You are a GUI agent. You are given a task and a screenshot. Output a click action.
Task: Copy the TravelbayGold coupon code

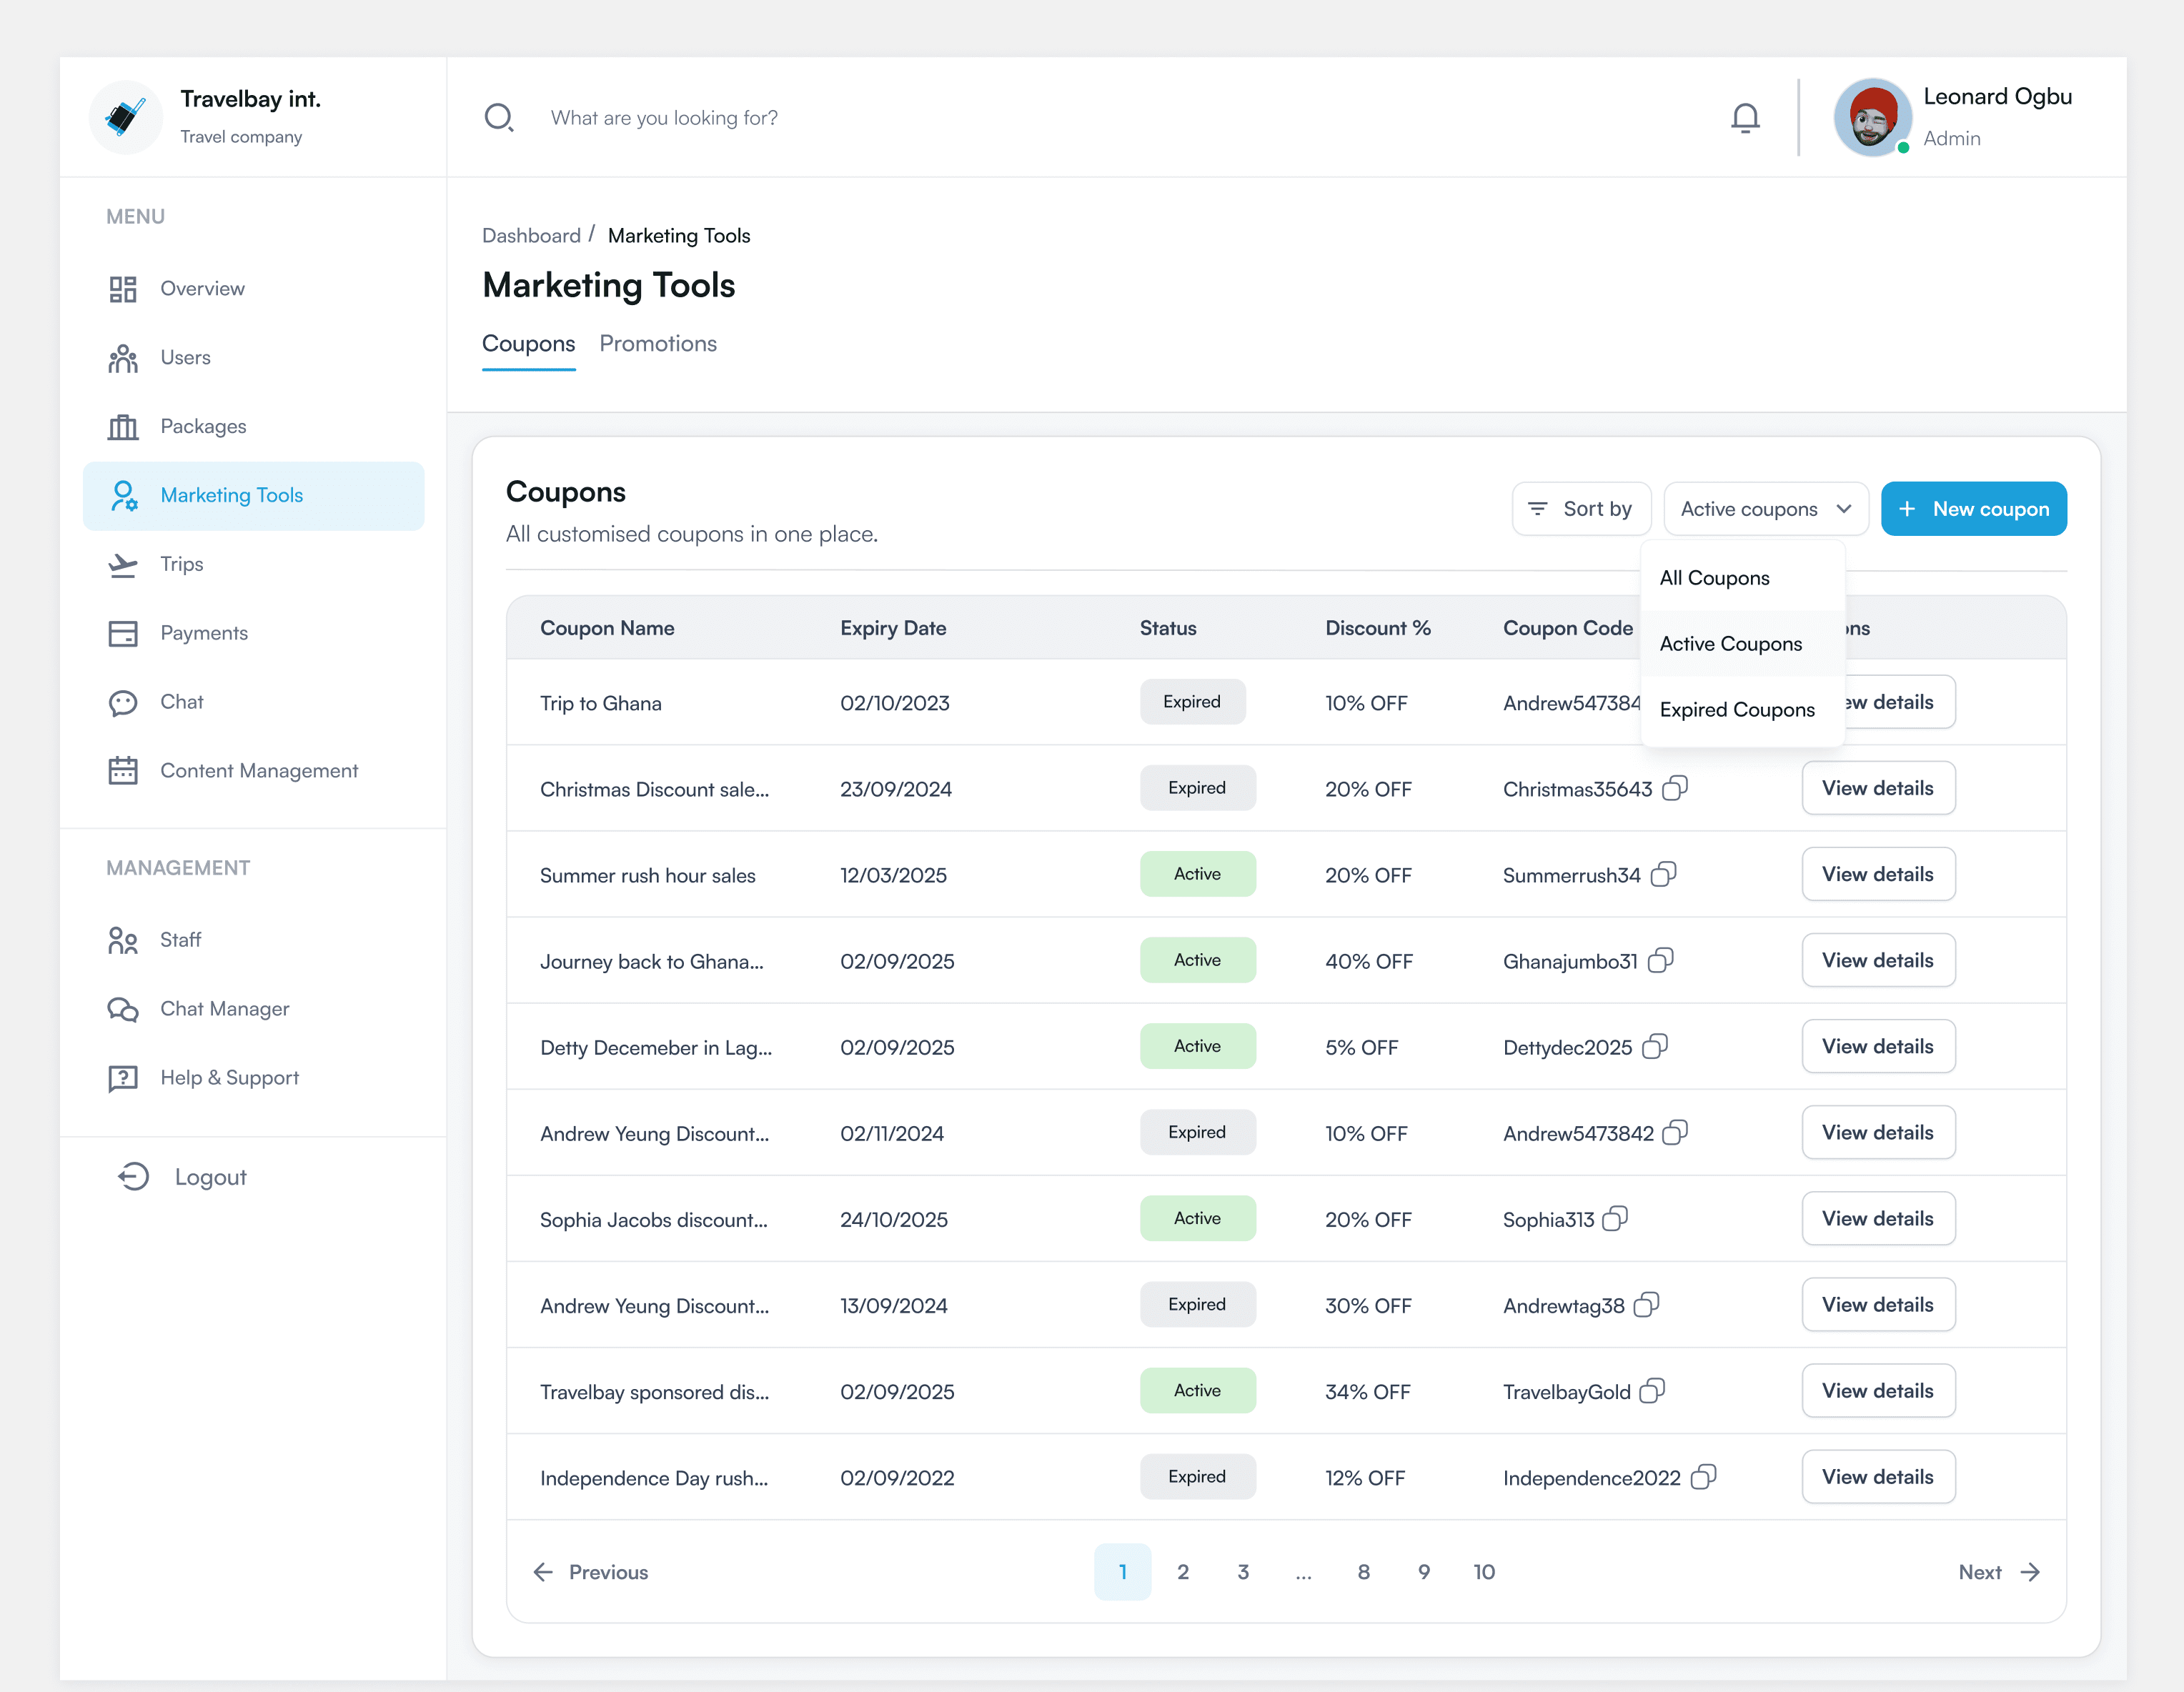point(1652,1390)
